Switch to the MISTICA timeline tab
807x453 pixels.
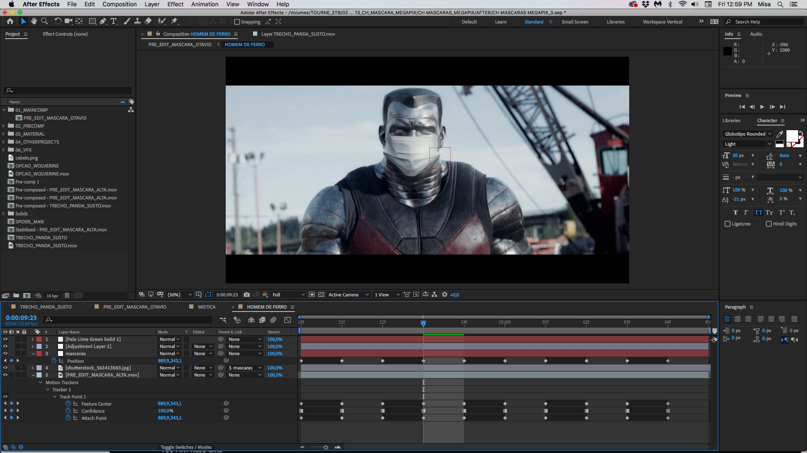206,307
